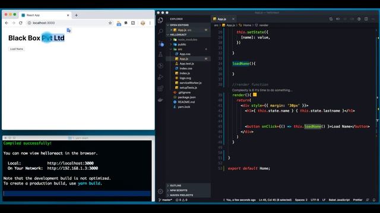The image size is (380, 213).
Task: Click the Google Translate popup icon on page
Action: (69, 30)
